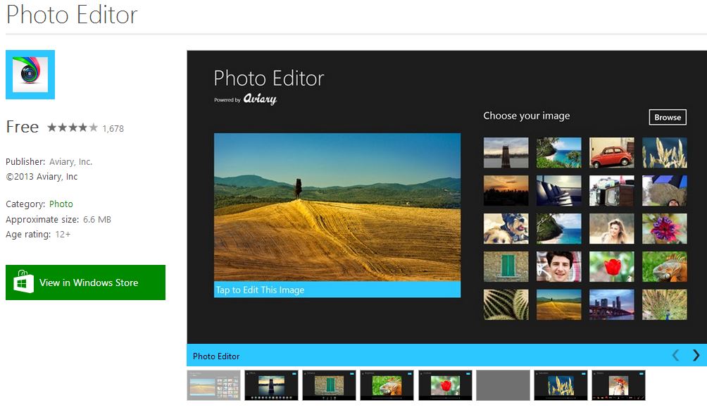Open screenshot thumbnail showing wheat plants
Image resolution: width=707 pixels, height=410 pixels.
[561, 385]
